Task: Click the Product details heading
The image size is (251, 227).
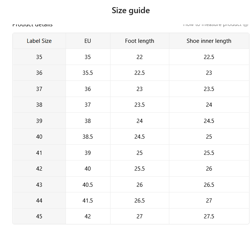Action: pos(33,25)
